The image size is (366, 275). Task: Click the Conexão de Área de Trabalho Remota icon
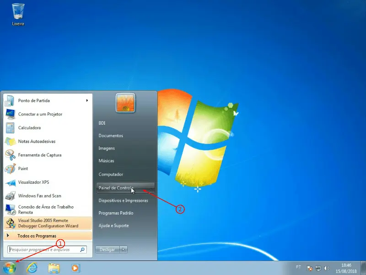coord(10,209)
